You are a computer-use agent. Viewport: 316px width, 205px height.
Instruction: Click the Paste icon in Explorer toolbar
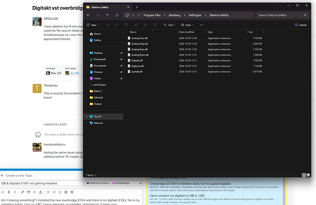point(126,25)
